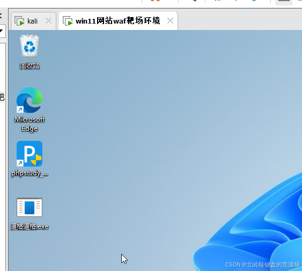Open the Recycle Bin (回收站) icon
This screenshot has width=302, height=271.
point(30,46)
